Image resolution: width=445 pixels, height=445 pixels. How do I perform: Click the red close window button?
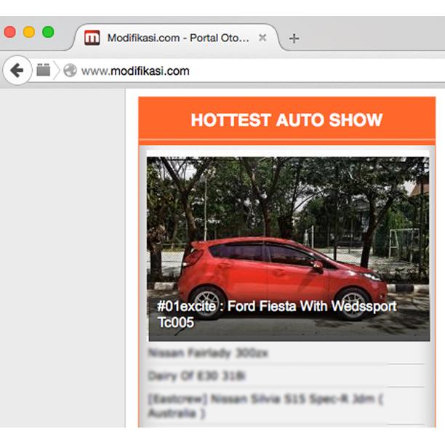pyautogui.click(x=10, y=32)
